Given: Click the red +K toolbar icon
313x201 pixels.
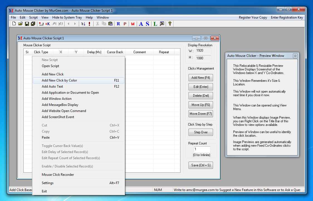Looking at the screenshot, I should [48, 24].
